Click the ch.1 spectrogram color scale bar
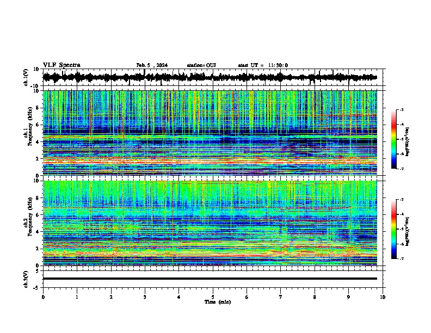Image resolution: width=431 pixels, height=333 pixels. pos(394,139)
